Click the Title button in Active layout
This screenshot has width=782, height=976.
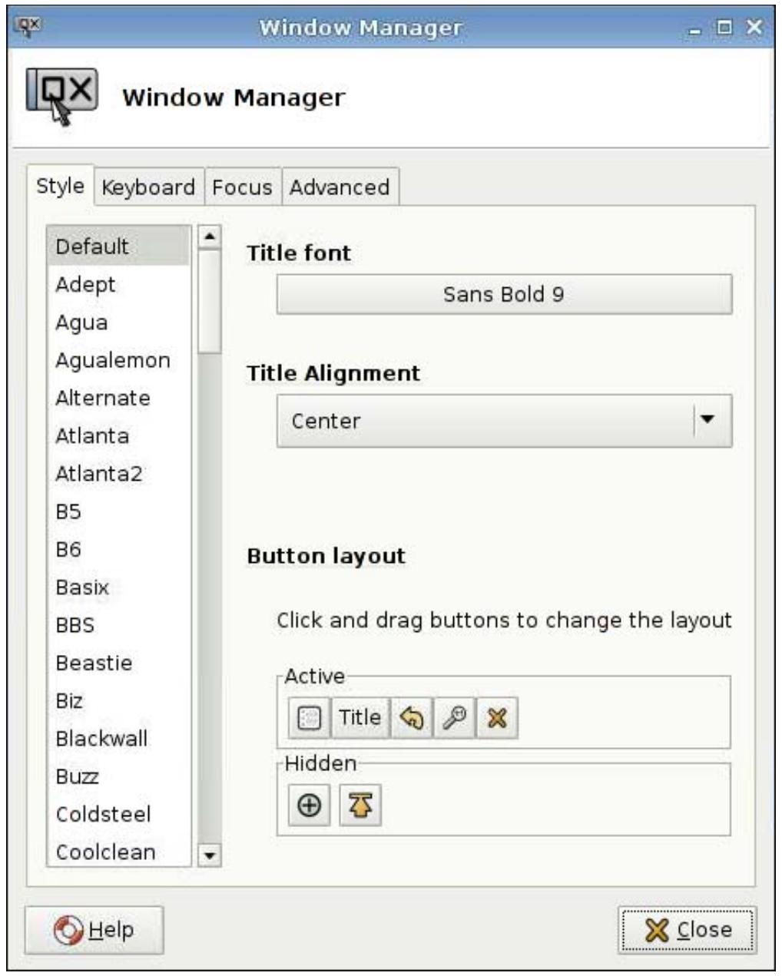tap(360, 718)
